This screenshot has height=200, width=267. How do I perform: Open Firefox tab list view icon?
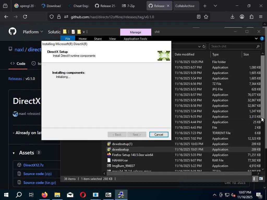click(x=5, y=6)
